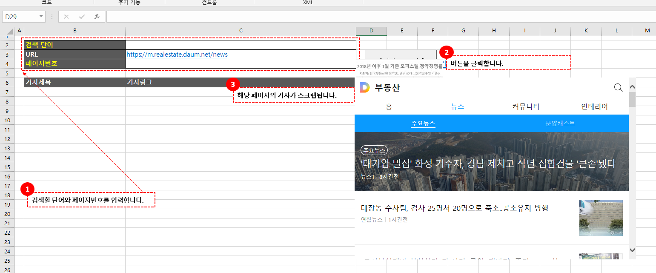
Task: Open the 인테리어 tab
Action: (594, 107)
